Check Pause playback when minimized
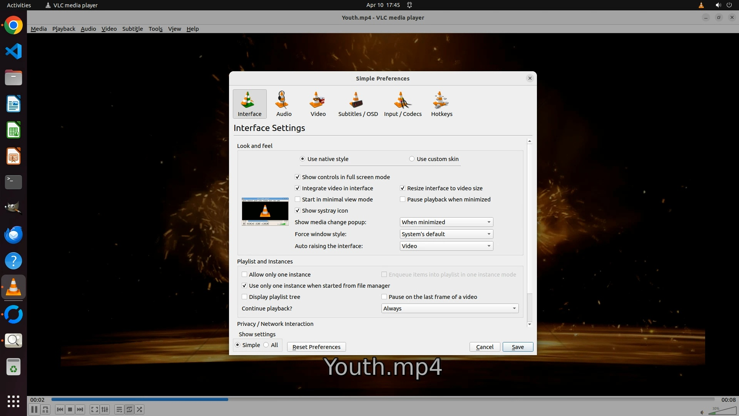 (x=403, y=200)
